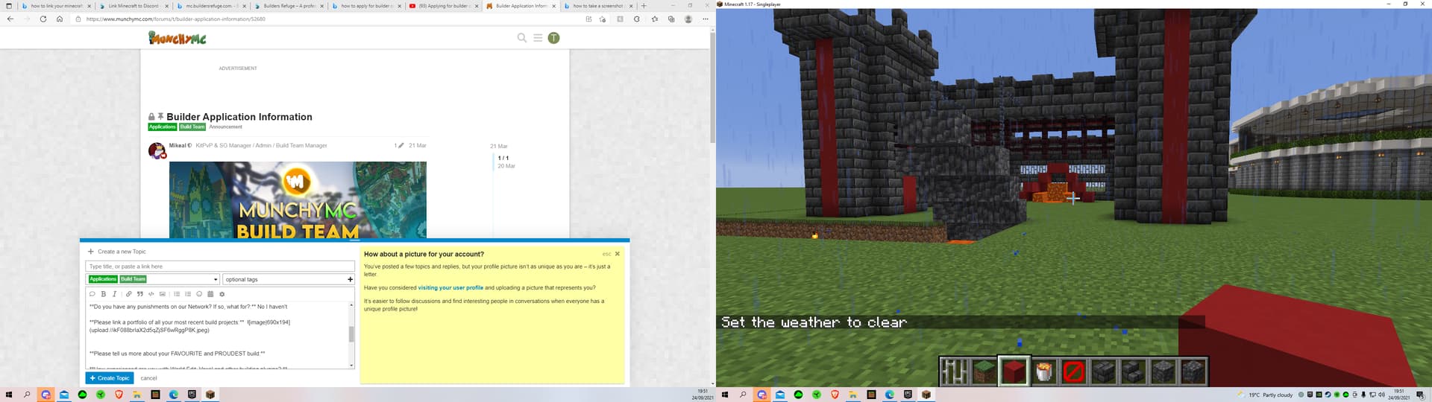Switch to 'how to take a screenshot' tab
Screen dimensions: 1432x402
600,6
